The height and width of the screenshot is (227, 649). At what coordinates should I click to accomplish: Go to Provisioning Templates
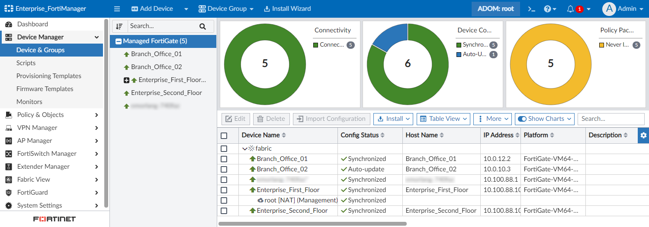(49, 76)
